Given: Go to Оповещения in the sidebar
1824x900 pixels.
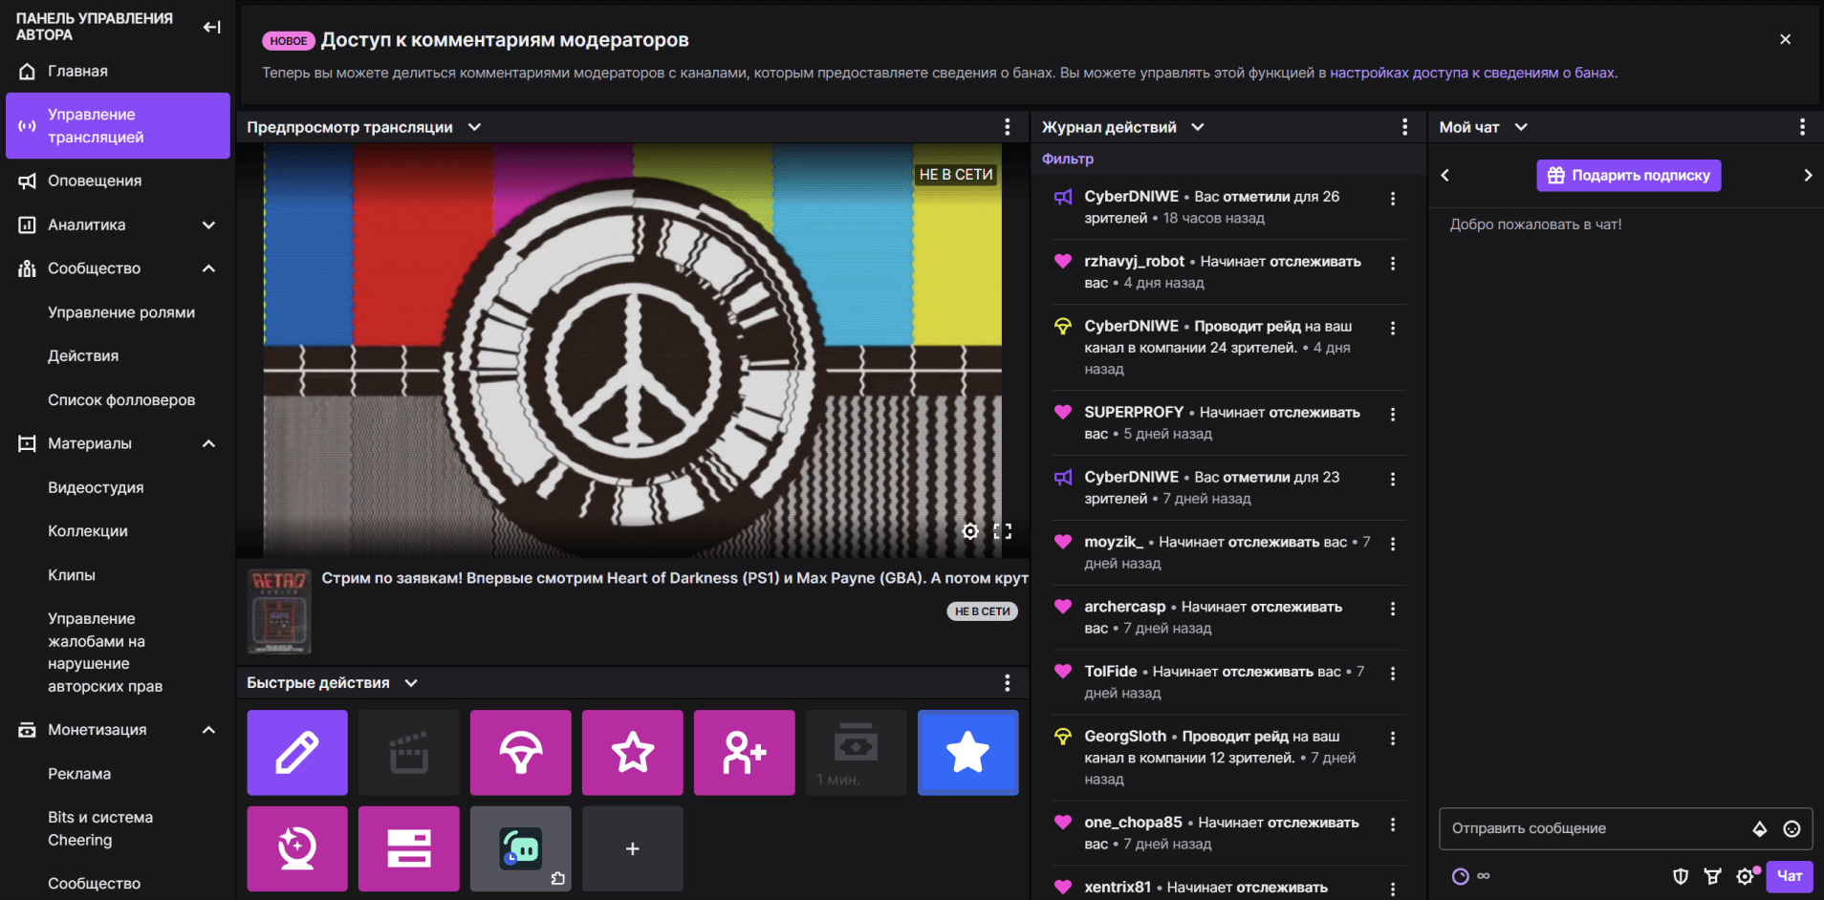Looking at the screenshot, I should click(x=95, y=181).
